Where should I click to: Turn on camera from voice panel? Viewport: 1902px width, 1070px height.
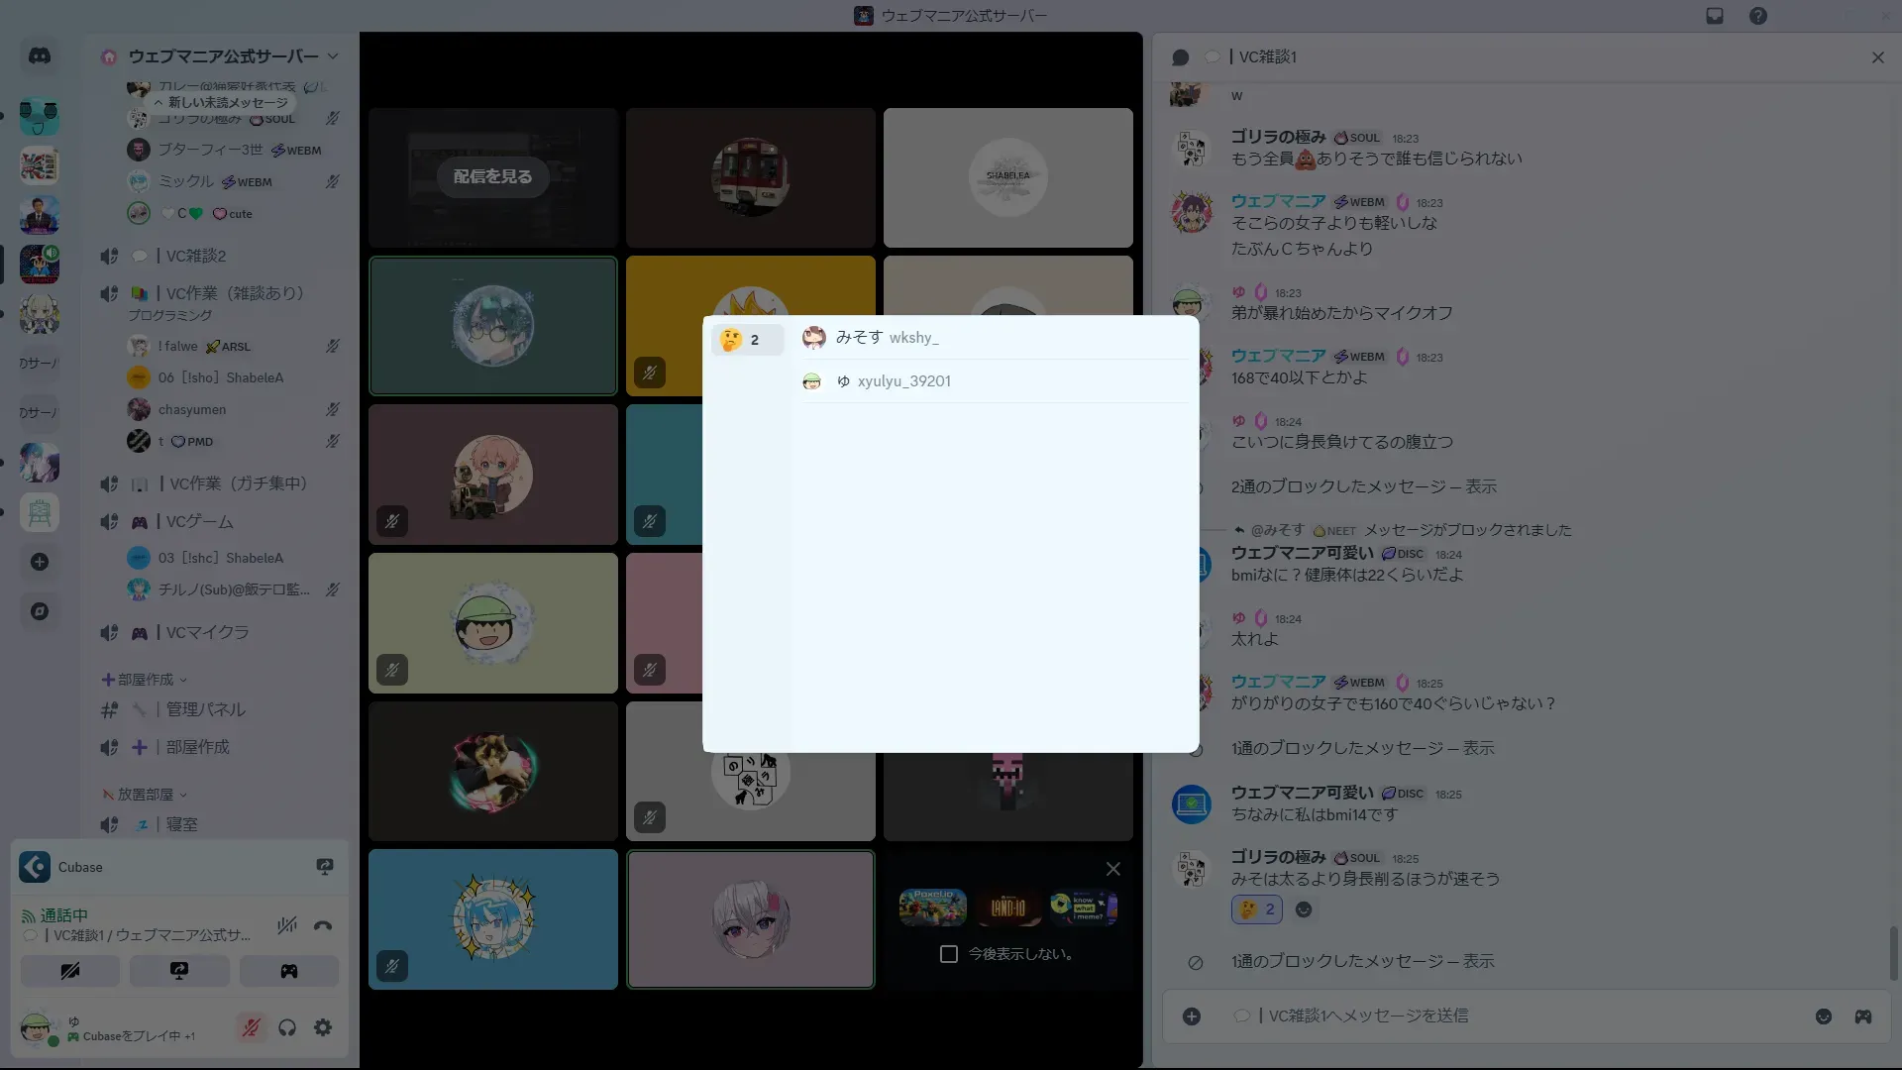click(70, 971)
